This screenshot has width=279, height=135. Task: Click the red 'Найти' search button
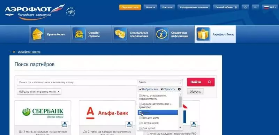click(201, 82)
